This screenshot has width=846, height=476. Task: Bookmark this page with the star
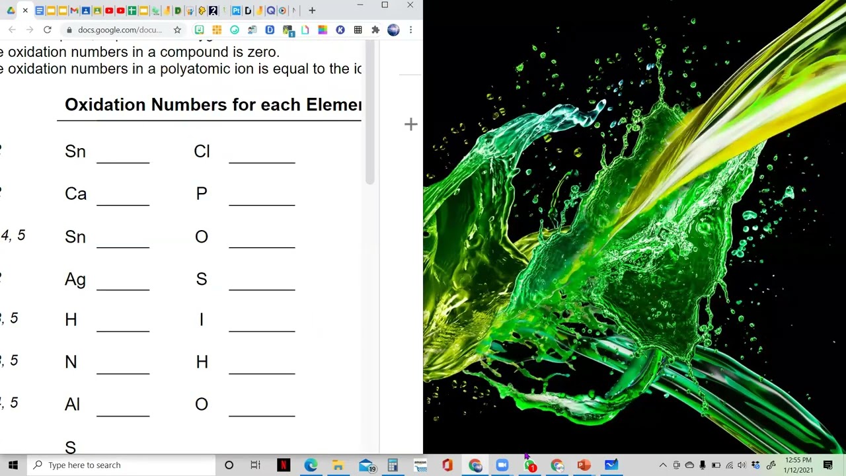coord(177,30)
